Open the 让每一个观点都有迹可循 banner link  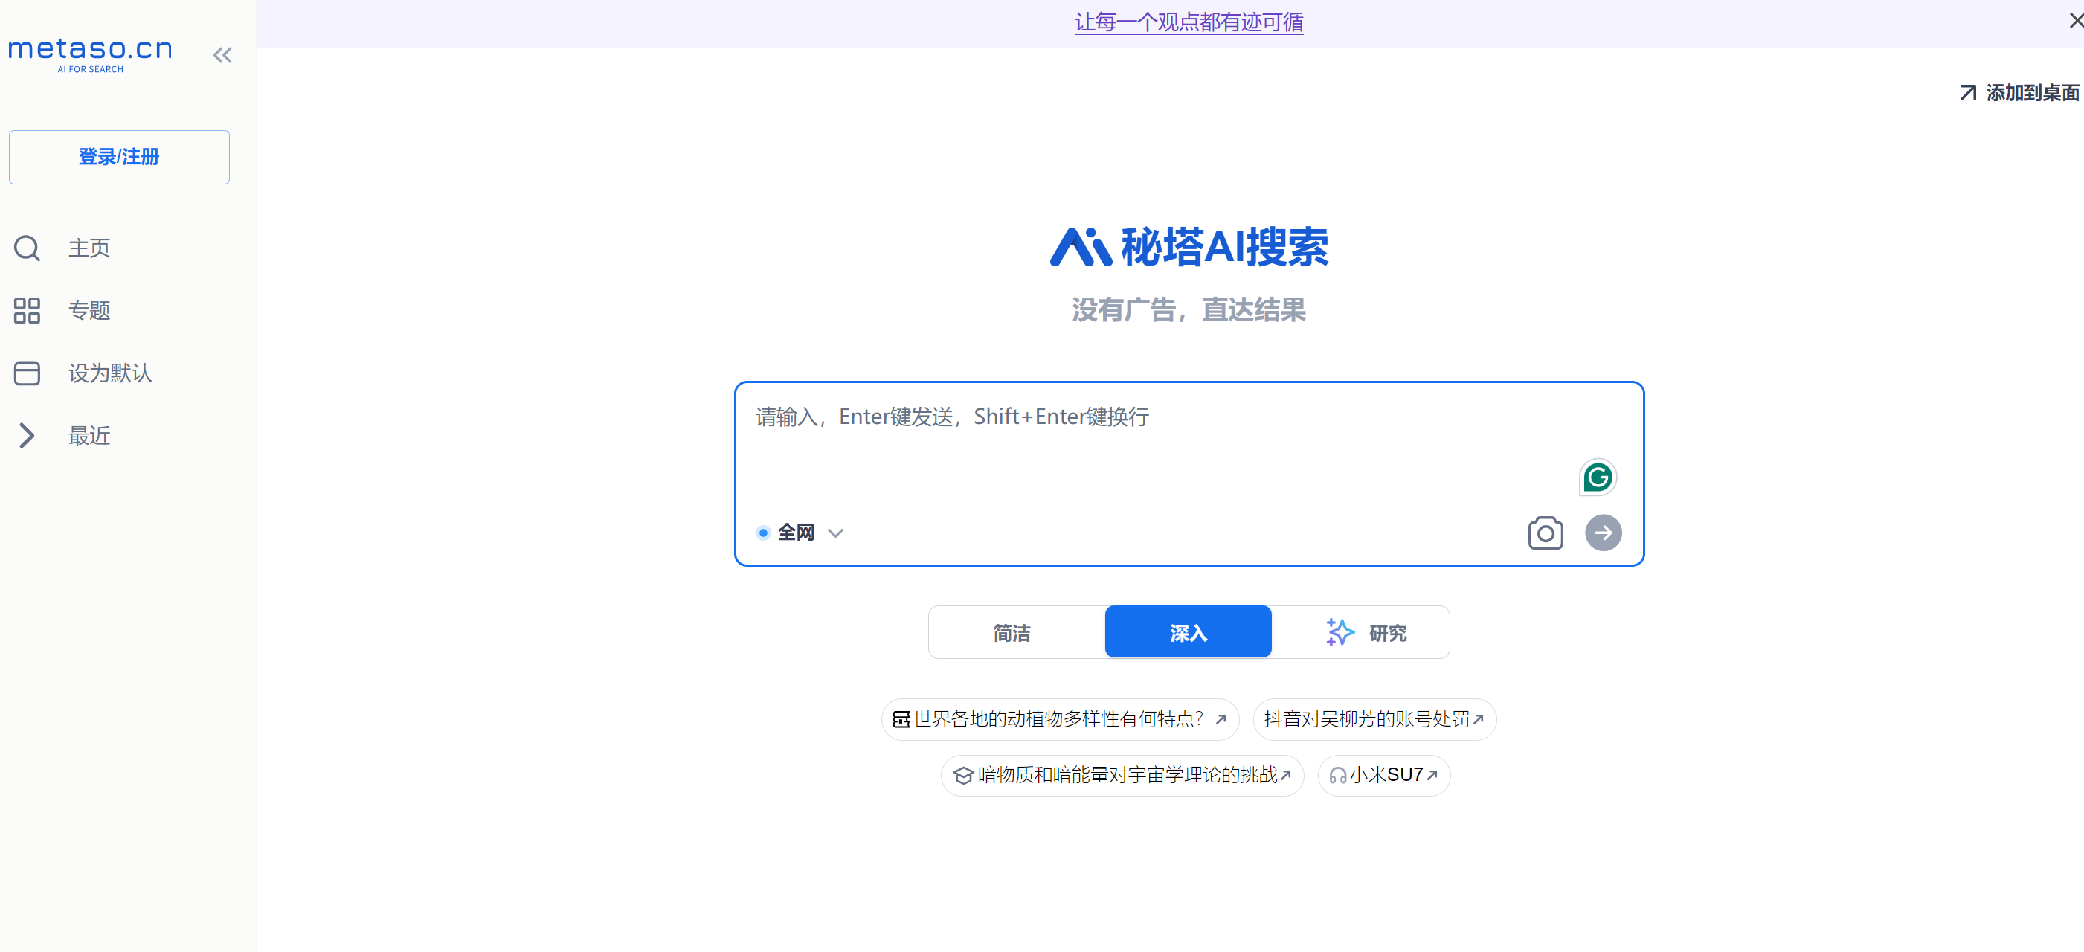click(x=1188, y=22)
